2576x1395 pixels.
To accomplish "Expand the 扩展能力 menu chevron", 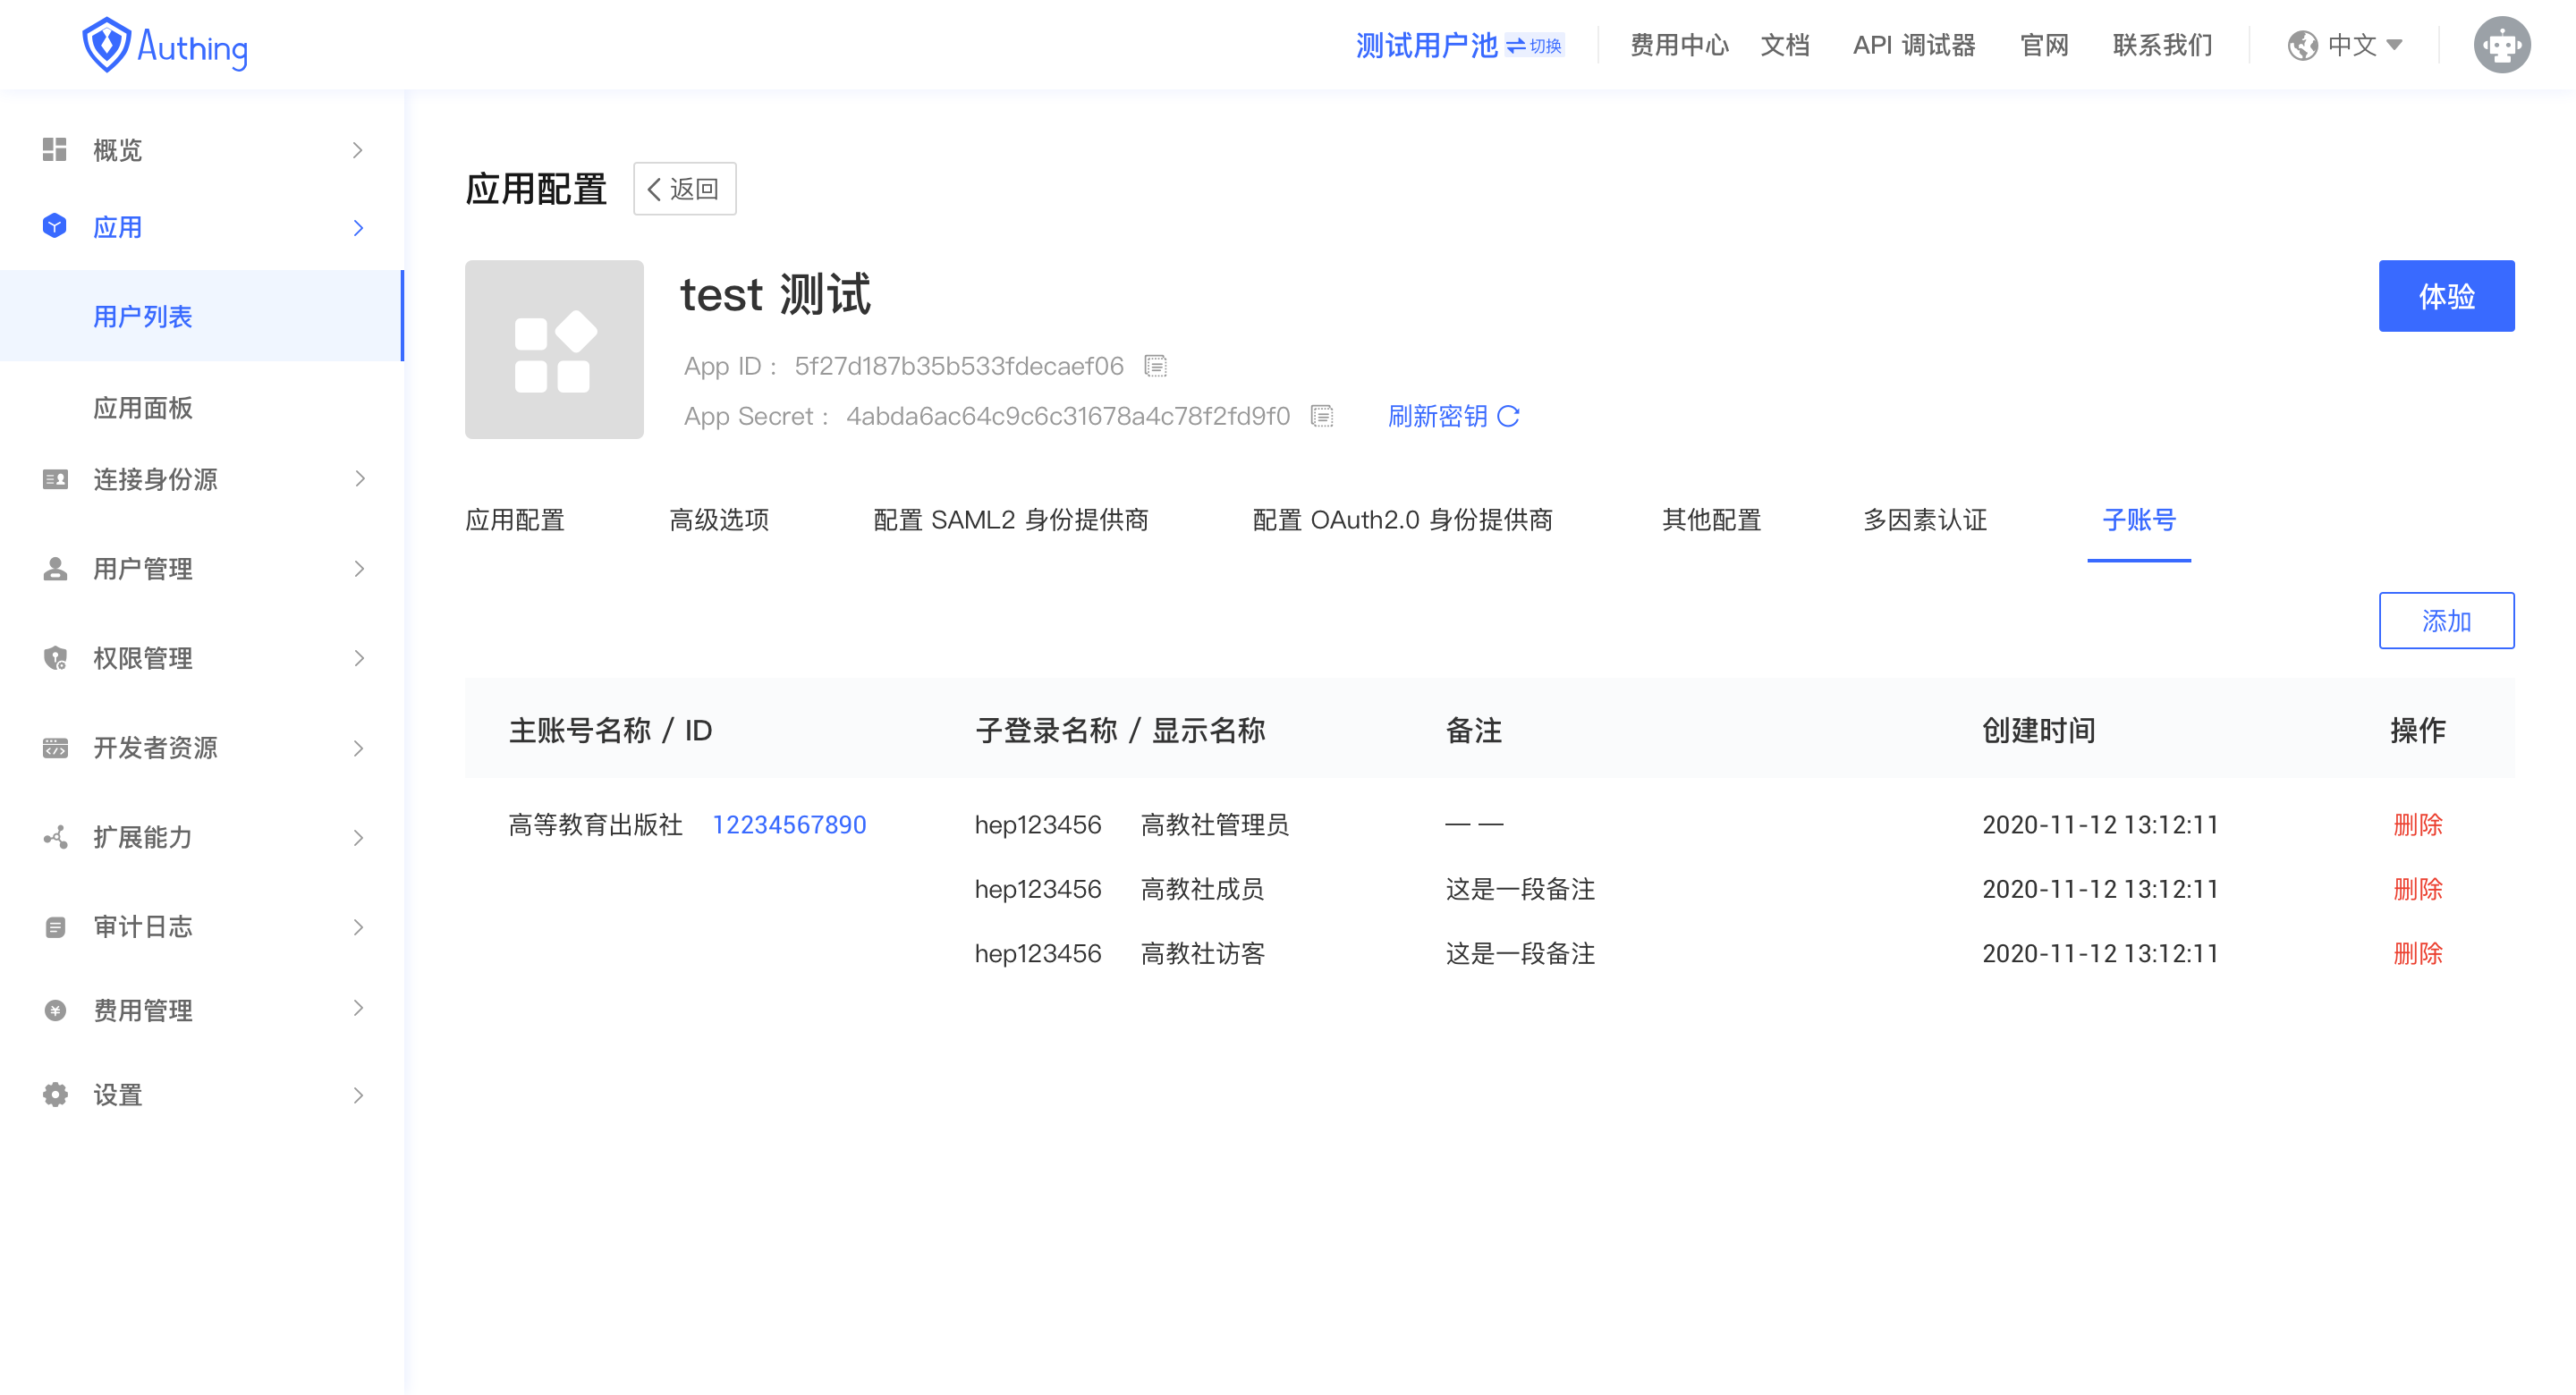I will tap(359, 838).
